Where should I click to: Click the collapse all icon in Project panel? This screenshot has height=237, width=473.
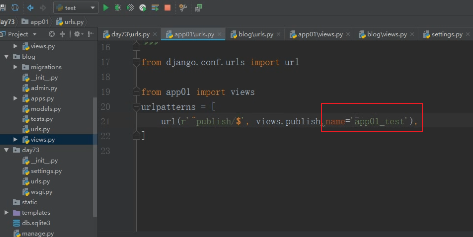click(62, 34)
